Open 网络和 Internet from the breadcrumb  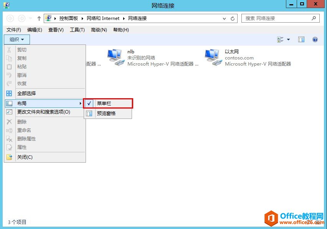pos(103,18)
